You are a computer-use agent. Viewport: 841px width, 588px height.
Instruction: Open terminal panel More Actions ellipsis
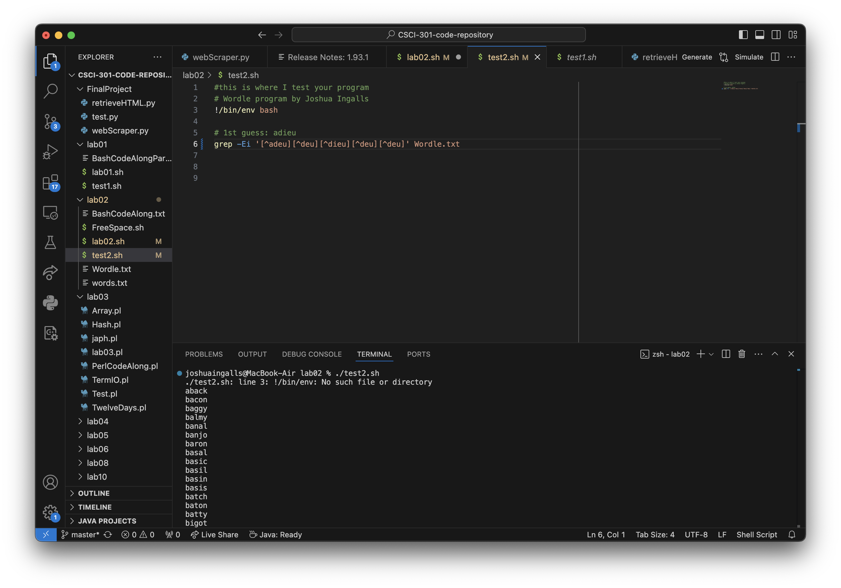(758, 354)
